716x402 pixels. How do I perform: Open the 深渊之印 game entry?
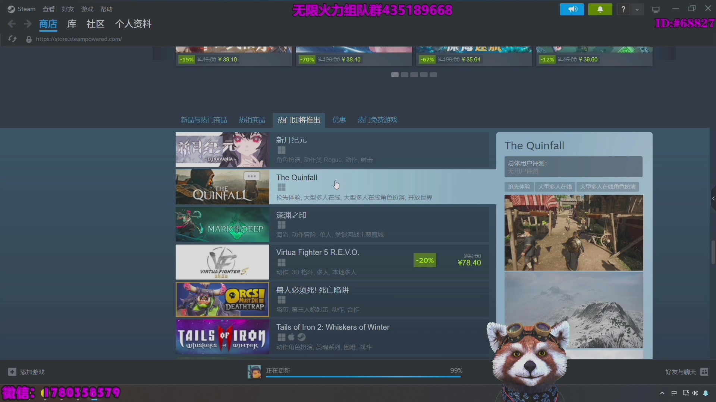[x=332, y=224]
